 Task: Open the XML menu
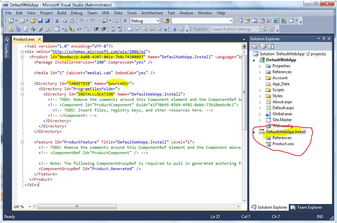point(106,13)
